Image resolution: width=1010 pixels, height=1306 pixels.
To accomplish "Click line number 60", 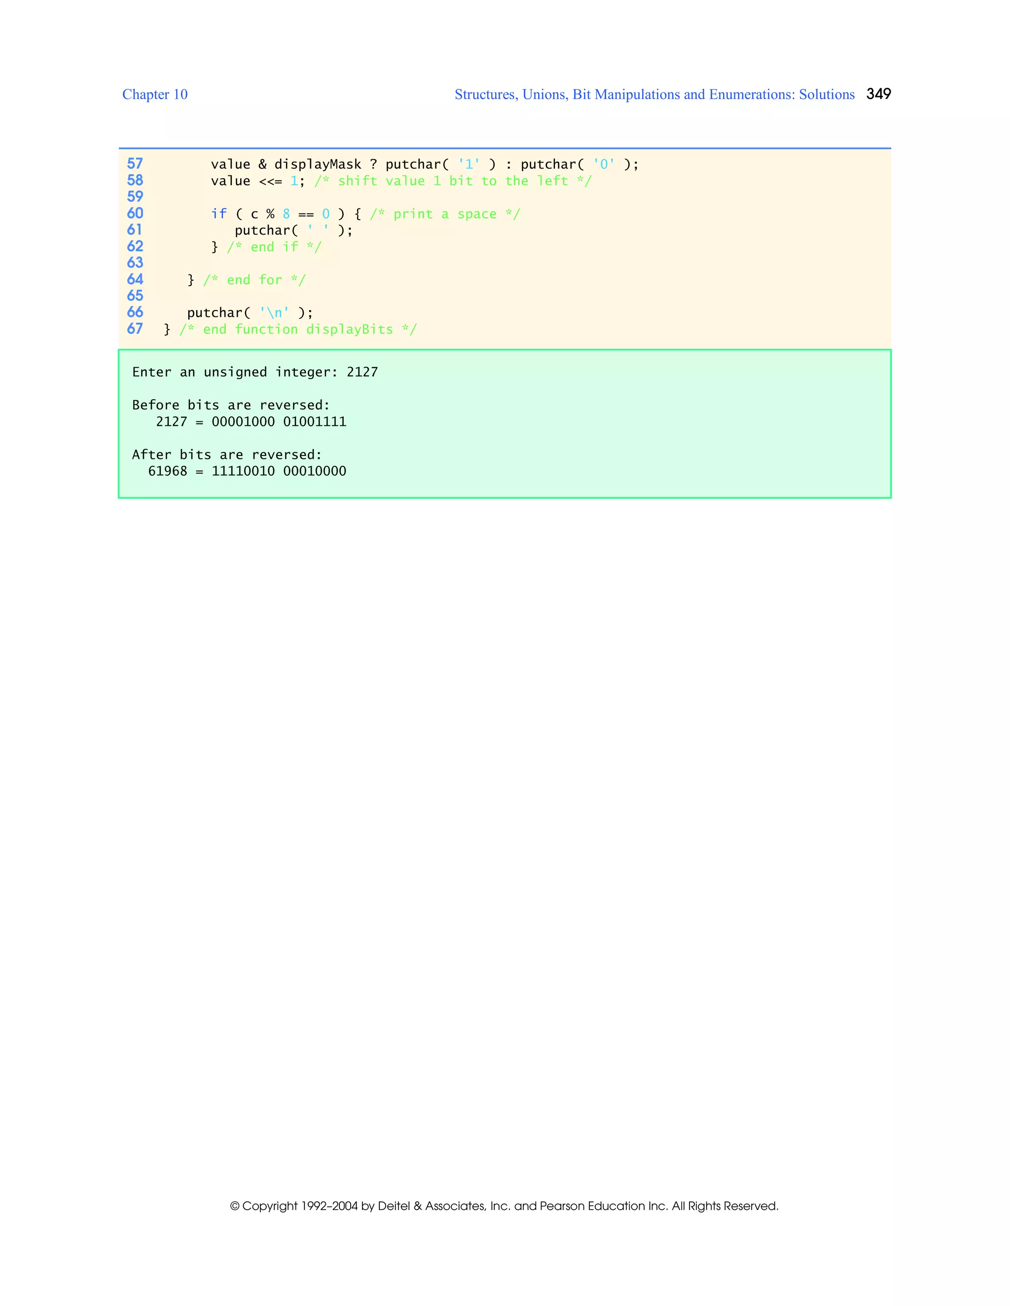I will point(135,213).
